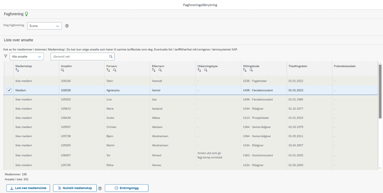Viewport: 383px width, 193px height.
Task: Open search for Fornavn column
Action: pos(114,70)
